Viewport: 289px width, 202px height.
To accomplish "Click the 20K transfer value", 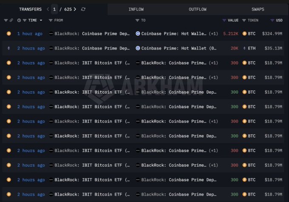I will [x=234, y=48].
